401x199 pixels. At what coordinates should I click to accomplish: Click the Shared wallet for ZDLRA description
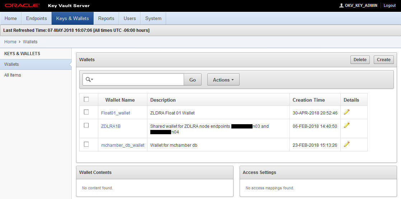pos(209,129)
